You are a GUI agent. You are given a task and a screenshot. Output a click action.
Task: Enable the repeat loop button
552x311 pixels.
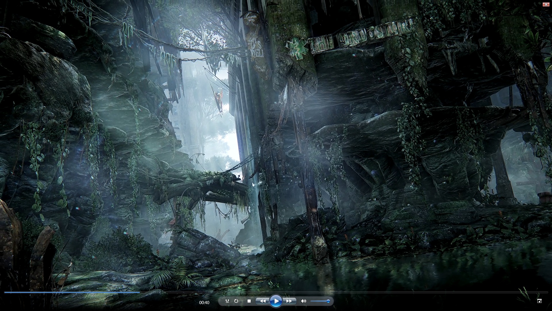(x=236, y=301)
